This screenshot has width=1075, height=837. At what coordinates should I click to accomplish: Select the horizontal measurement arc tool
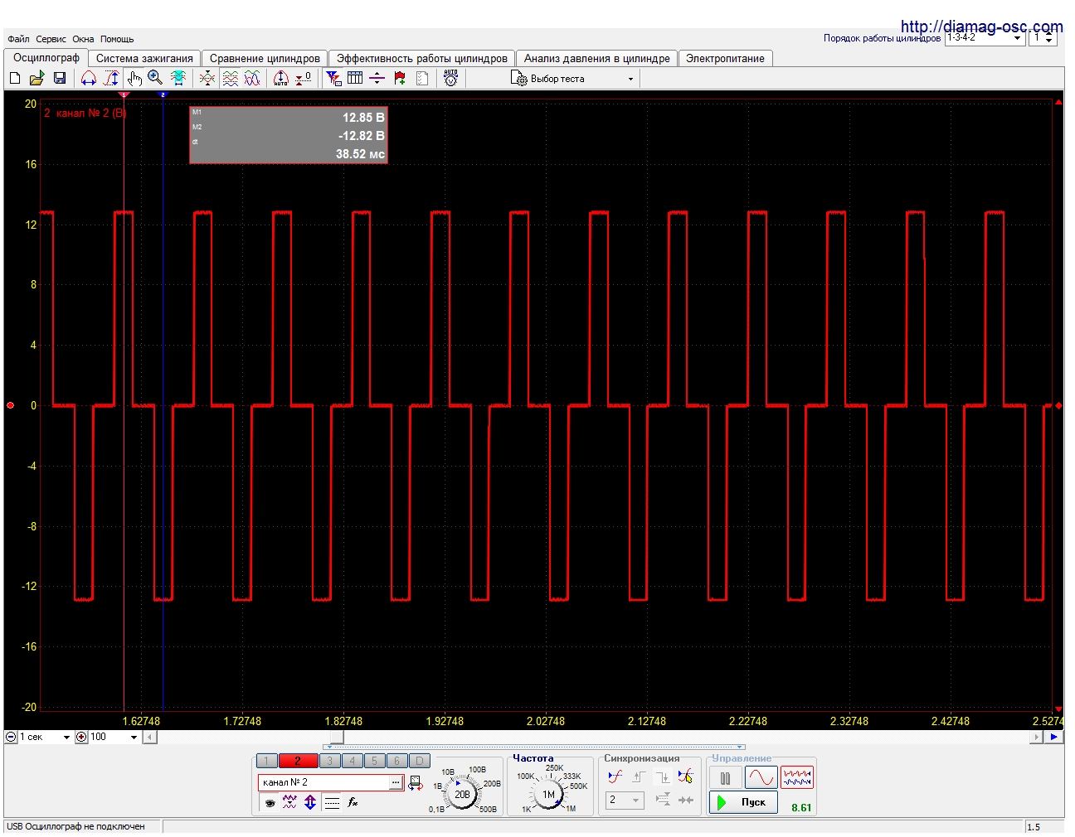tap(89, 78)
